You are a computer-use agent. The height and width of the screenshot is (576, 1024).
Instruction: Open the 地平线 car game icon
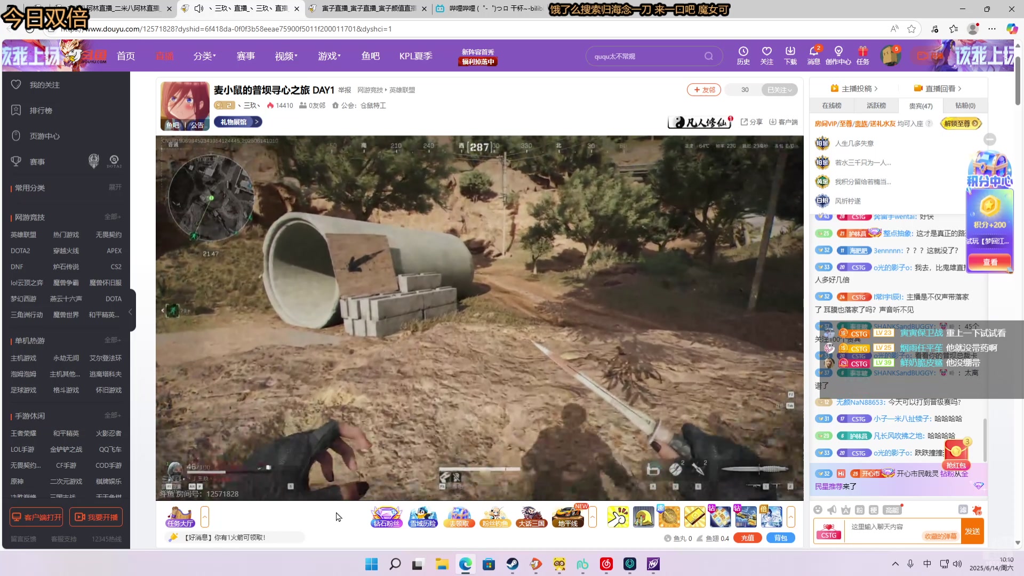tap(568, 516)
